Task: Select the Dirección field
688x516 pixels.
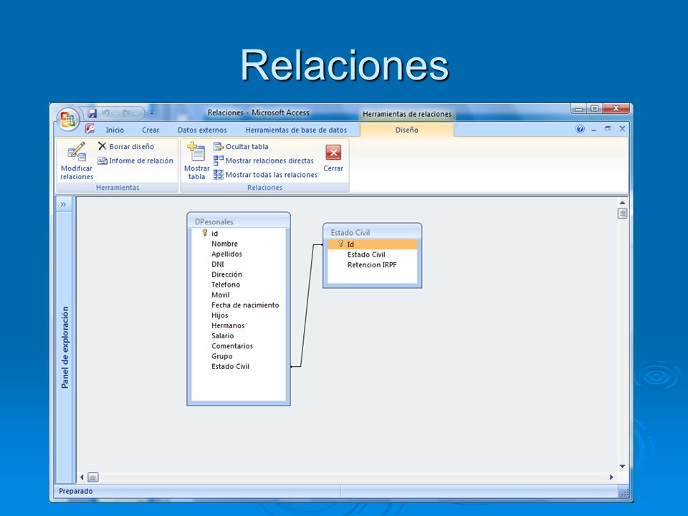Action: pyautogui.click(x=239, y=274)
